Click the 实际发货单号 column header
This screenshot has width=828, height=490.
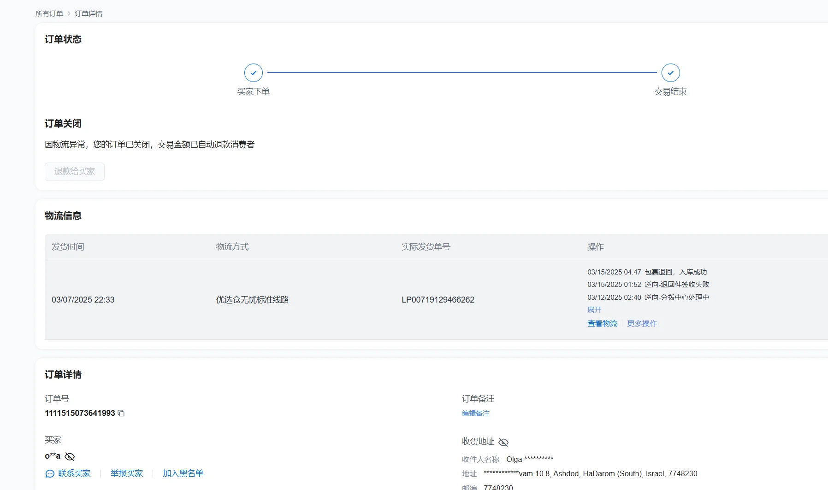[x=426, y=247]
